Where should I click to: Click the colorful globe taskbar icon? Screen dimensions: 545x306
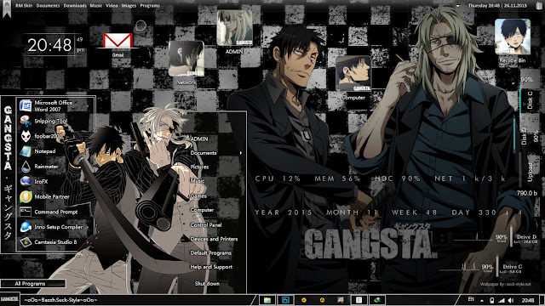pos(377,300)
